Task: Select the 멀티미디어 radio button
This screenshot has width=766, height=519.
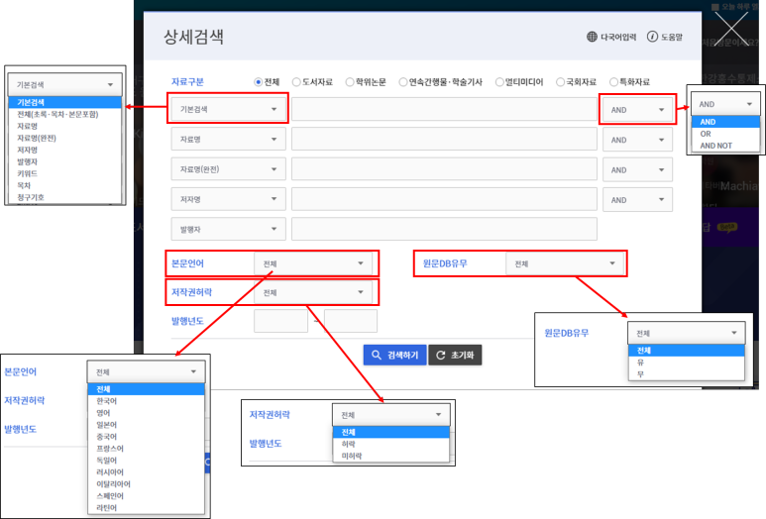Action: pos(499,82)
